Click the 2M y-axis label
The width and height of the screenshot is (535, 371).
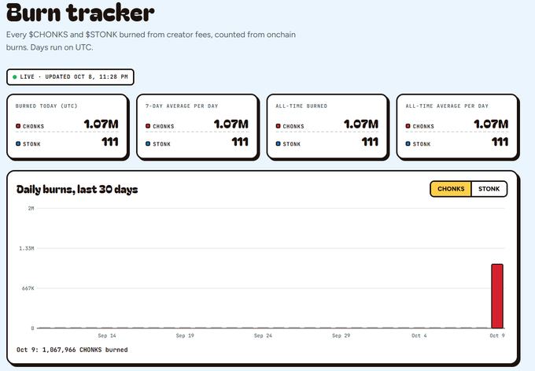[x=31, y=208]
